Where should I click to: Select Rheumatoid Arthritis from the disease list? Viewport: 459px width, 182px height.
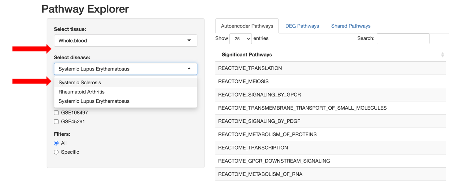pos(81,92)
